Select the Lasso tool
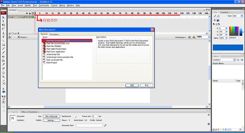 point(3,29)
